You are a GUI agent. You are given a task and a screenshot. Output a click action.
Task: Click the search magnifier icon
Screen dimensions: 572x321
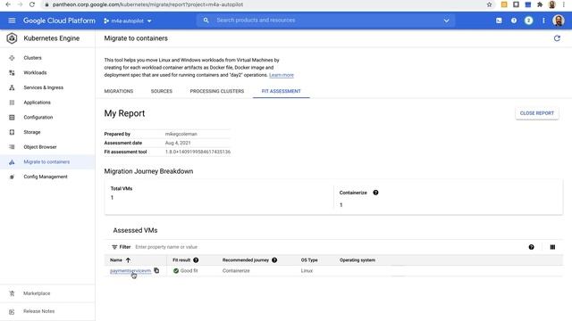[x=206, y=21]
